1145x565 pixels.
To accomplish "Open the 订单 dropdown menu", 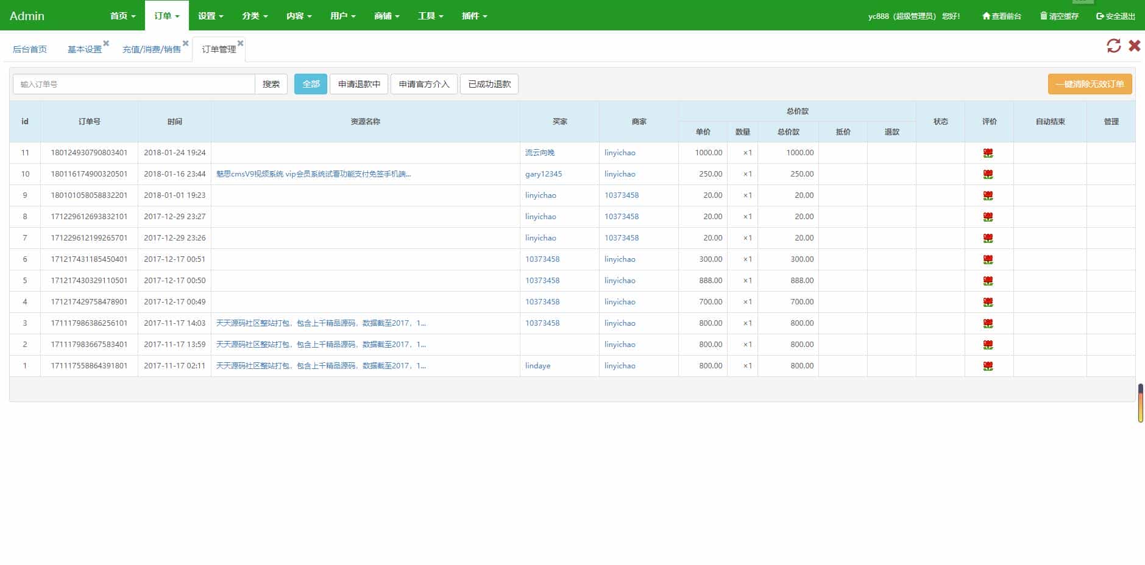I will (166, 16).
